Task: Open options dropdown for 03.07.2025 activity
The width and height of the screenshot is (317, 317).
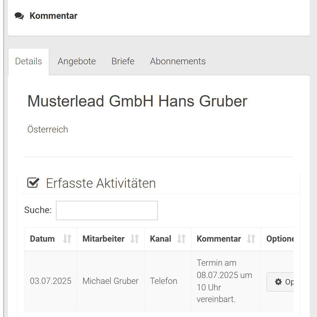Action: (280, 282)
